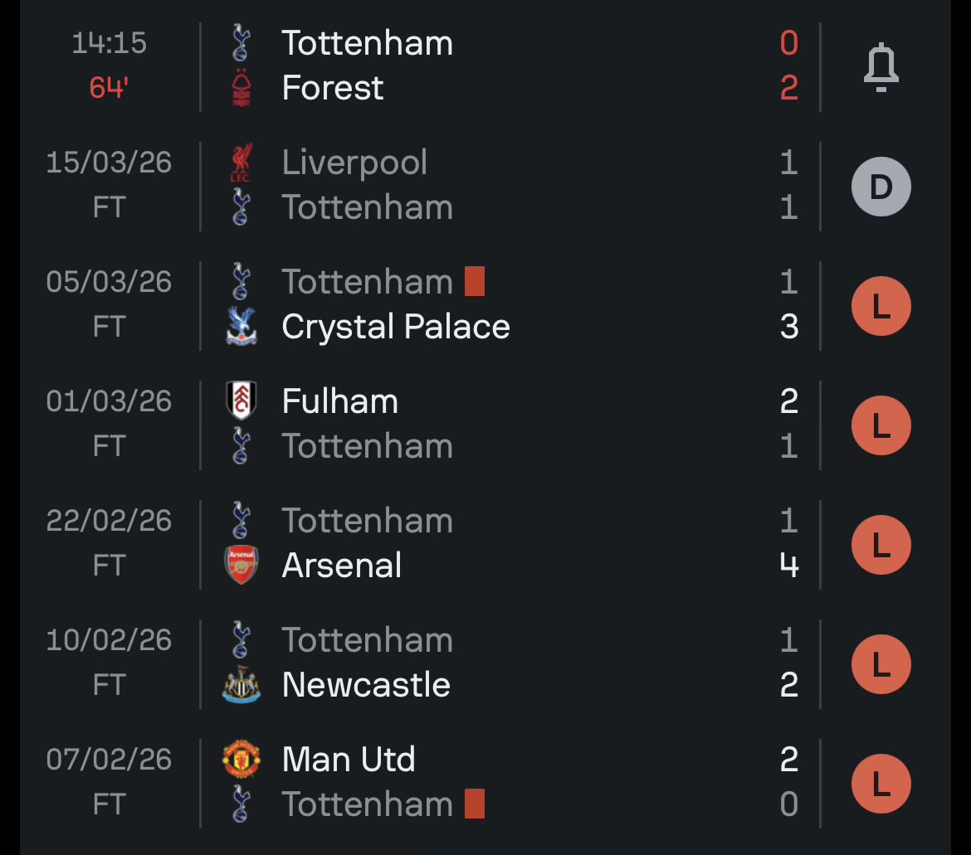The height and width of the screenshot is (855, 971).
Task: Click the Nottingham Forest club crest
Action: point(242,89)
